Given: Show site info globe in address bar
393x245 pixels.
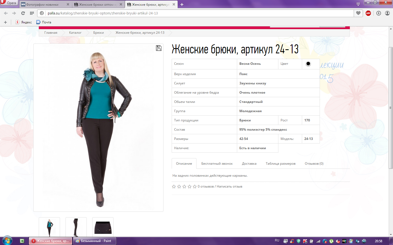Looking at the screenshot, I should pyautogui.click(x=42, y=13).
